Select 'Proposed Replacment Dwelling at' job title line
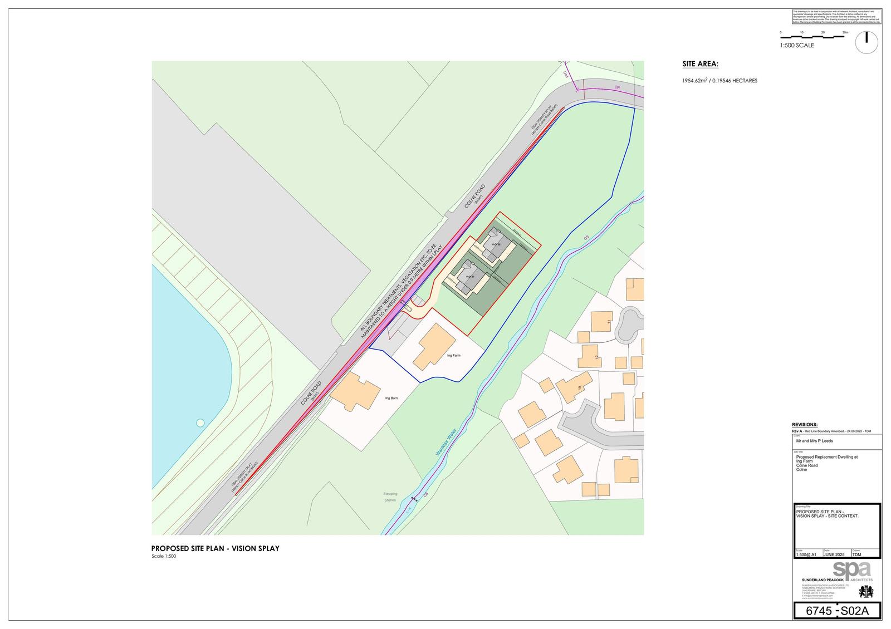This screenshot has width=891, height=629. 827,457
